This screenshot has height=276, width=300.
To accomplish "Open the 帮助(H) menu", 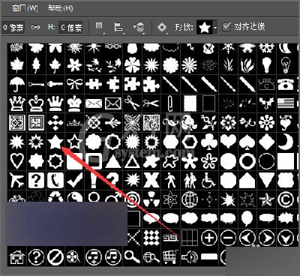I will pyautogui.click(x=61, y=8).
